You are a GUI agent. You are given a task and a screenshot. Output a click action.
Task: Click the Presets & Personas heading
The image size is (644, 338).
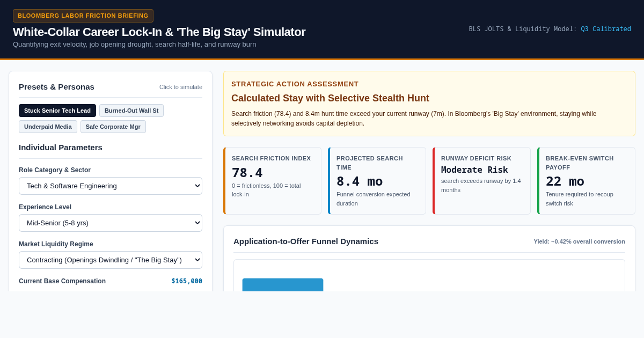(x=56, y=86)
